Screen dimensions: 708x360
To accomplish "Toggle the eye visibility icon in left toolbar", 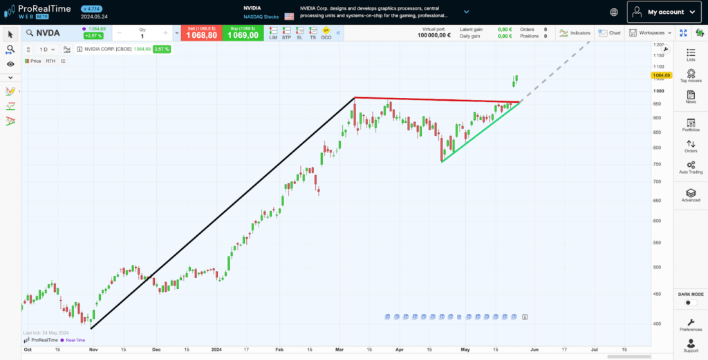I will pos(10,64).
